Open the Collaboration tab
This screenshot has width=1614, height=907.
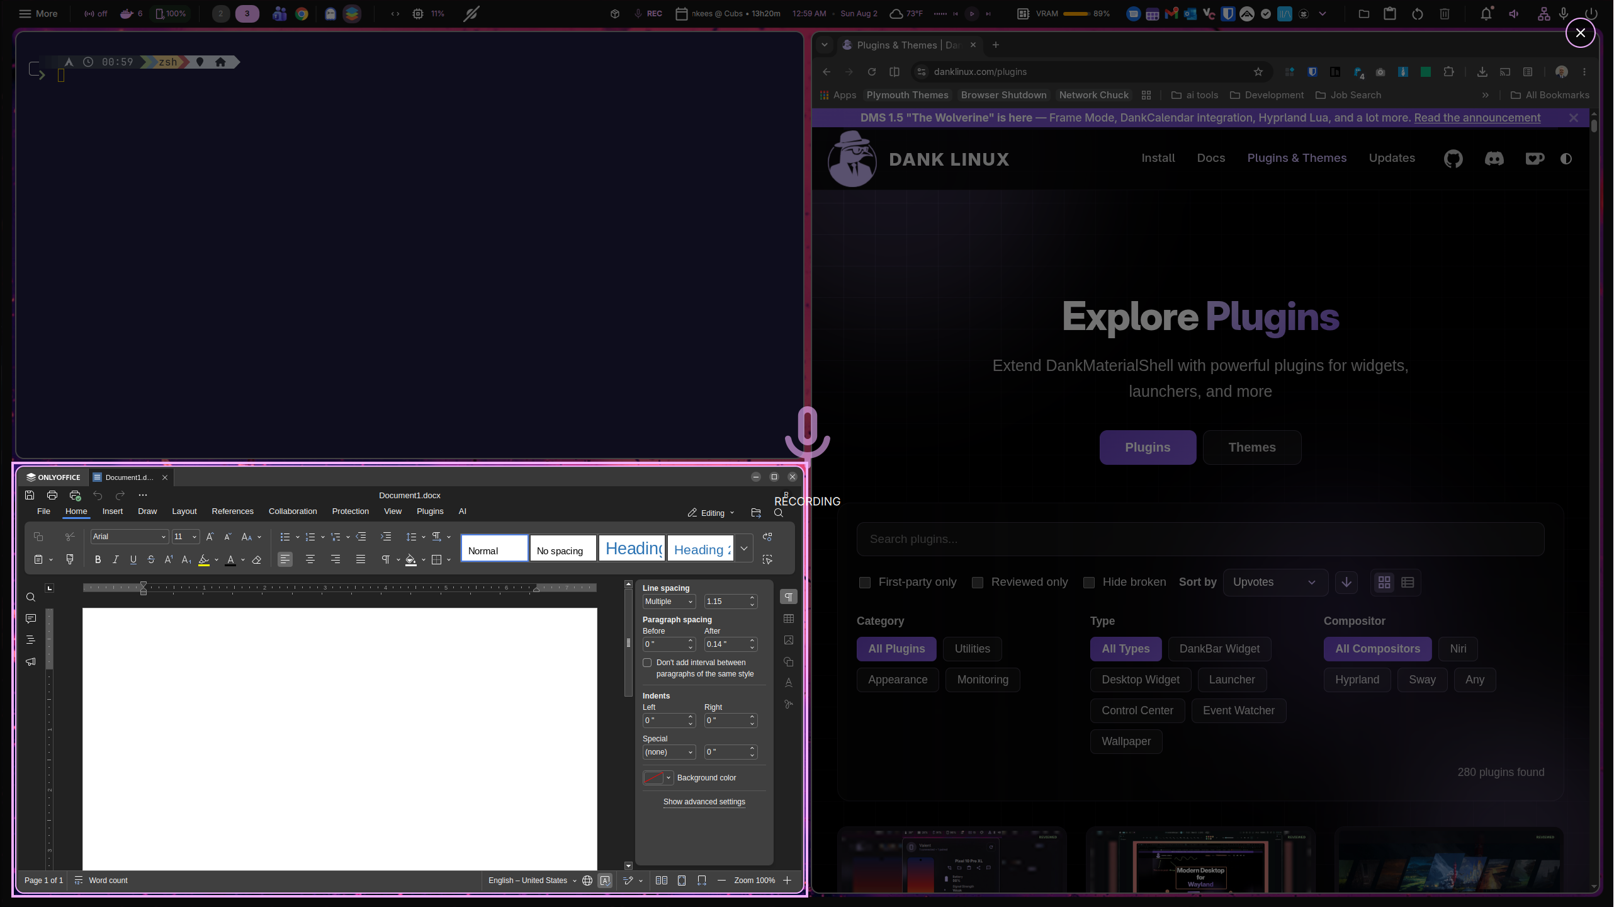tap(293, 511)
